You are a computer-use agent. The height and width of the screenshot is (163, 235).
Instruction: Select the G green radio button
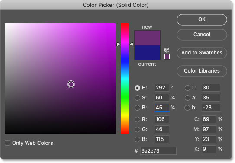(137, 129)
